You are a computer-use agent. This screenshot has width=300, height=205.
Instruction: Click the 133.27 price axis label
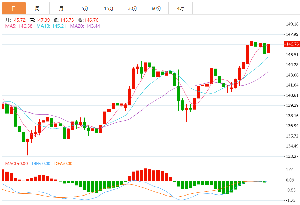pos(292,156)
